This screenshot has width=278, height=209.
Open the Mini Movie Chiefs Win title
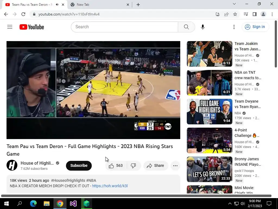[x=244, y=190]
